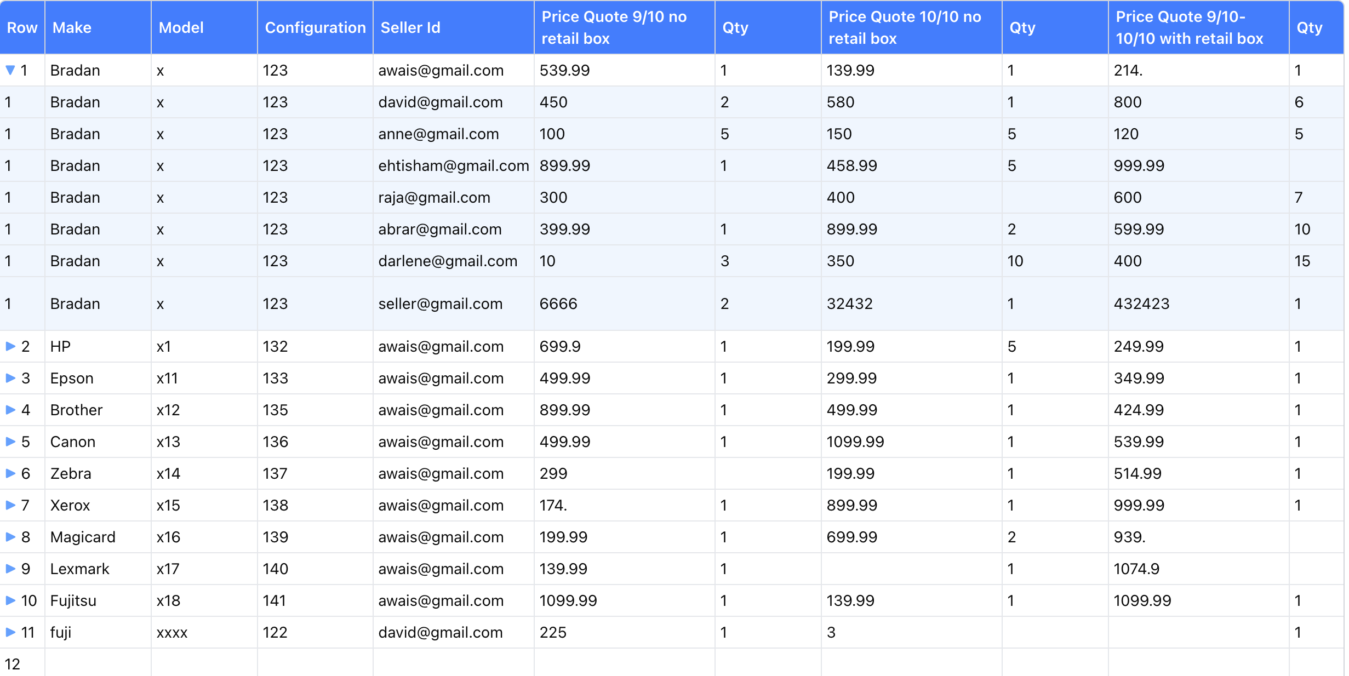The height and width of the screenshot is (676, 1349).
Task: Select the Magicard make cell
Action: coord(98,537)
